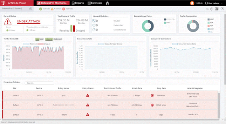Click the green healthy devices check icon
The image size is (226, 124).
40,9
